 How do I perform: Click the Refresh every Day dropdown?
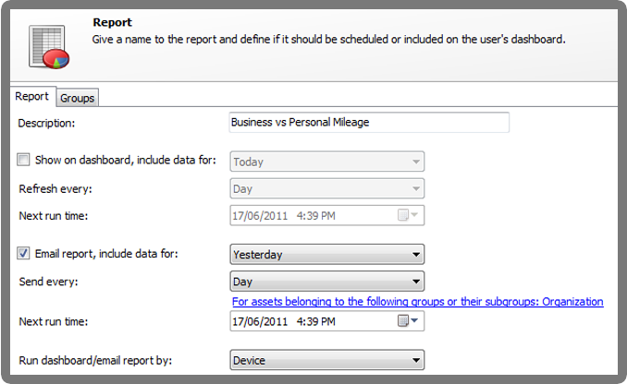(x=326, y=188)
